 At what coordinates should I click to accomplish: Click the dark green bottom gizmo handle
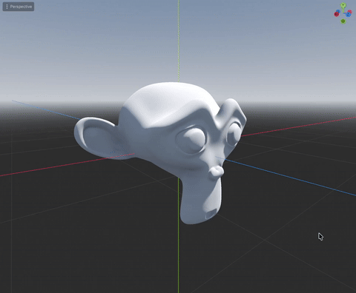coord(343,21)
